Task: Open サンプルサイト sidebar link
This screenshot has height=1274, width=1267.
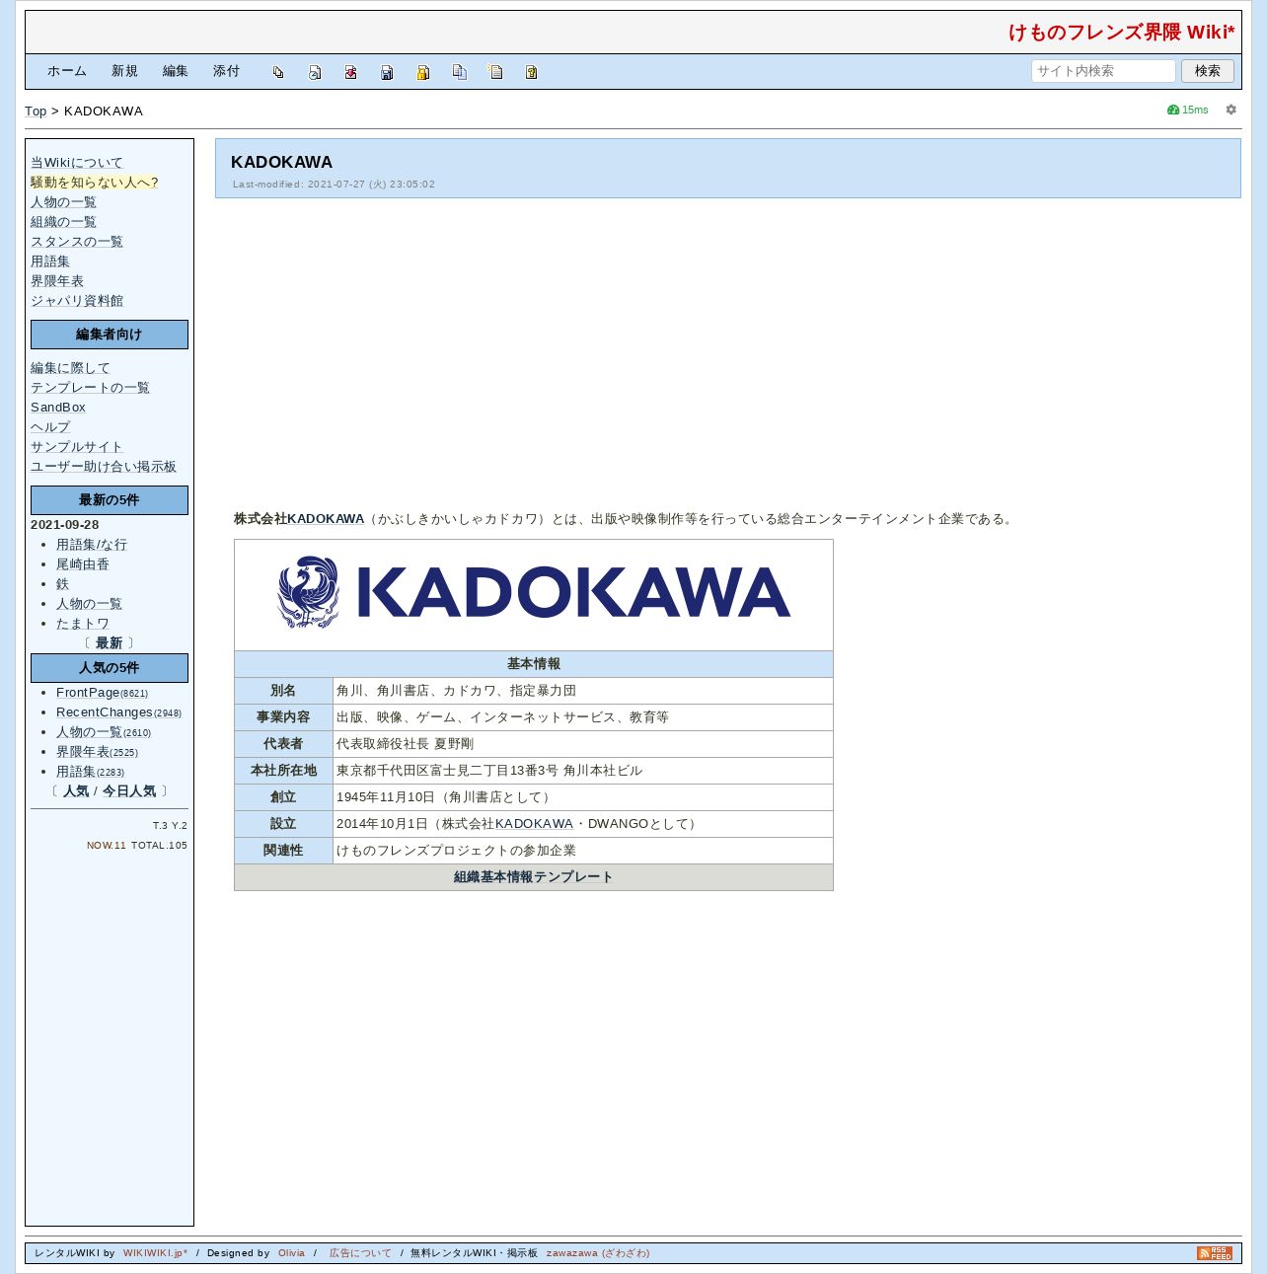Action: pos(77,447)
